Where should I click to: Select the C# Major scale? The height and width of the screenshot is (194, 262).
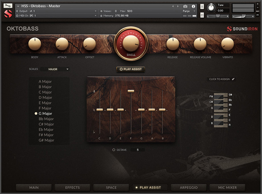46,124
